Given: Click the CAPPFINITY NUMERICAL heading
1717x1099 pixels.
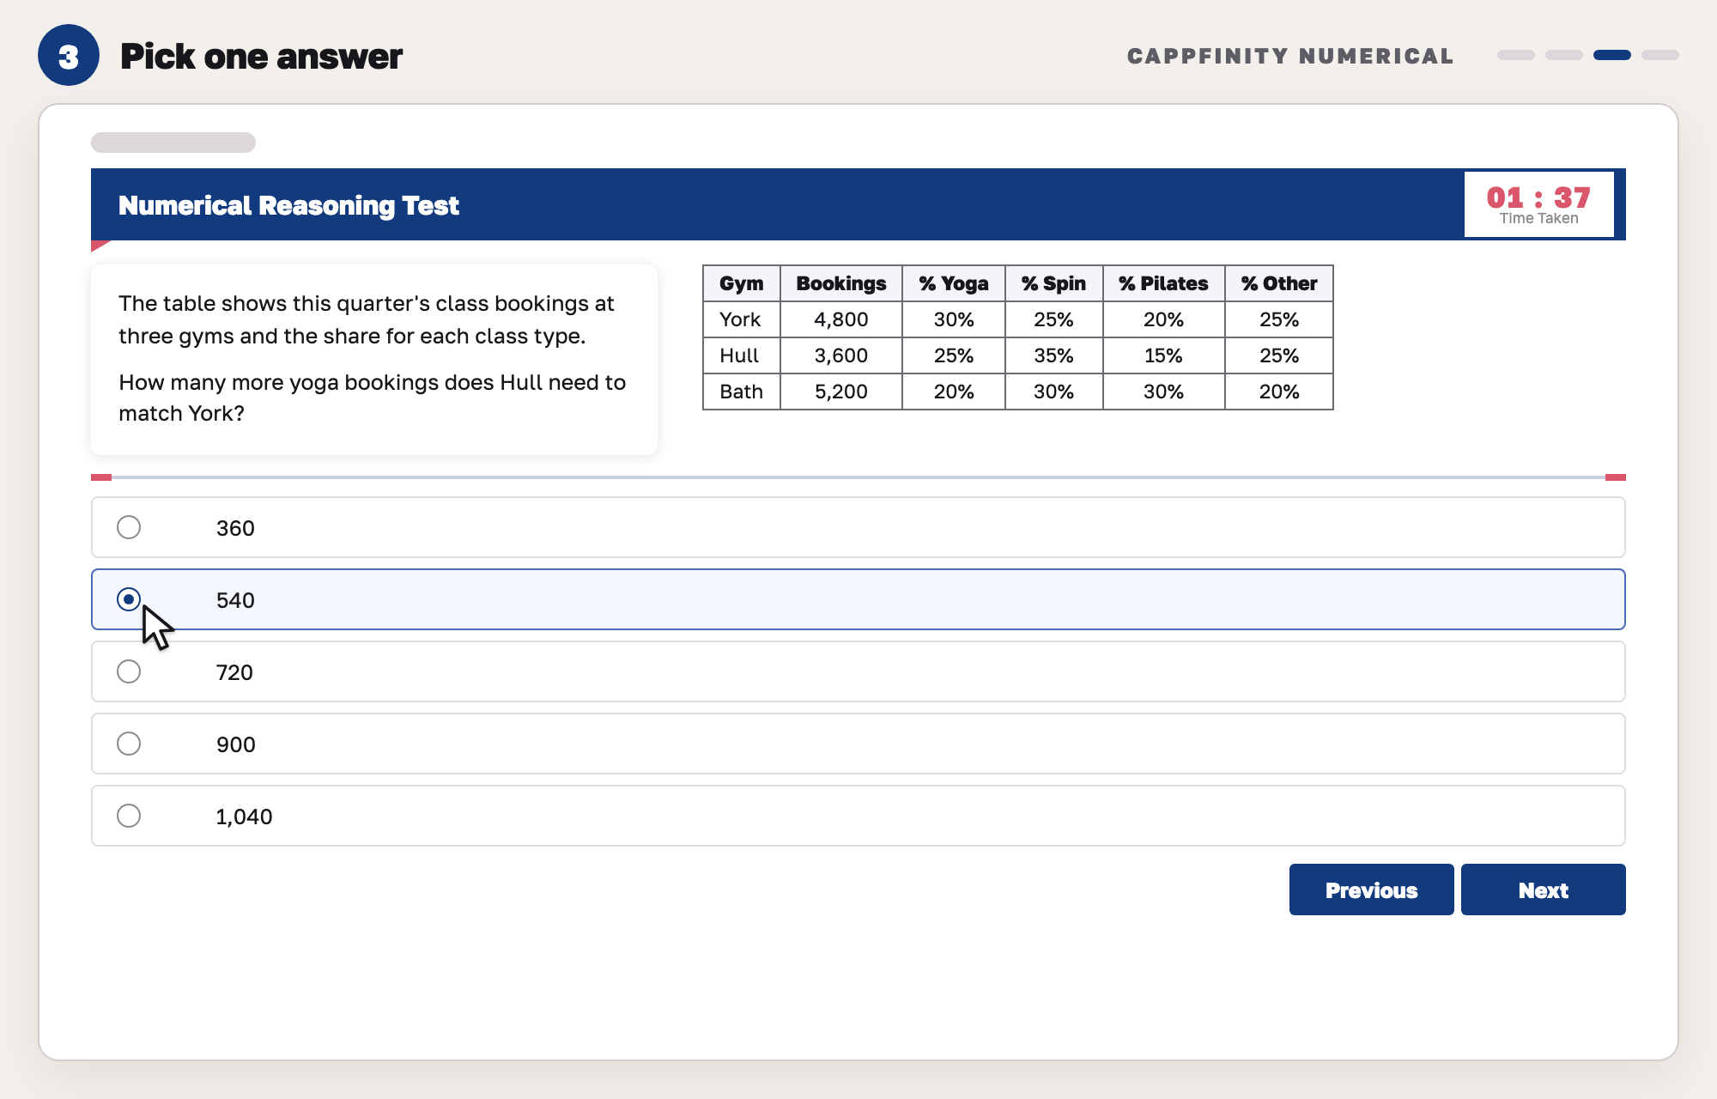Looking at the screenshot, I should [1290, 56].
